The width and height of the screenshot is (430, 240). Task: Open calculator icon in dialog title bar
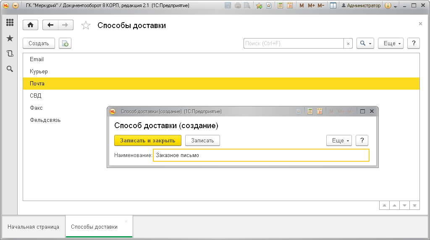tap(310, 111)
